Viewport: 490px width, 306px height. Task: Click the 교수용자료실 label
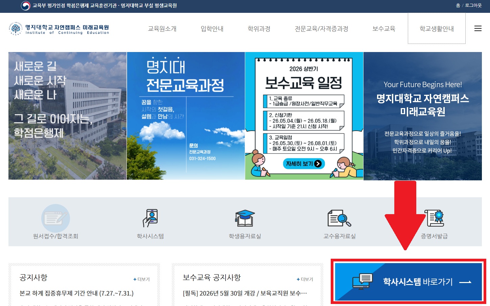coord(340,236)
